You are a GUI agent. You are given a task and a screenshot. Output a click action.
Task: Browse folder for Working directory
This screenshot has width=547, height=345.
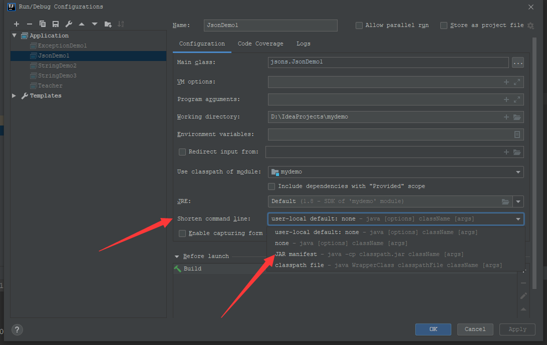click(x=517, y=117)
